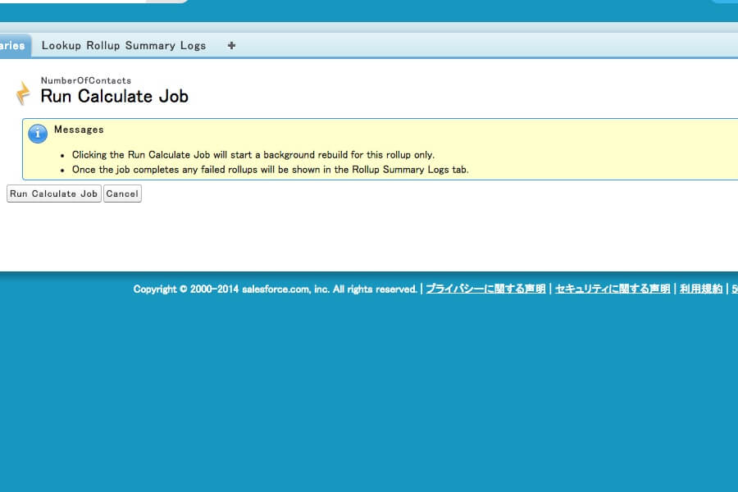Click the Messages heading text
The image size is (738, 492).
click(79, 130)
